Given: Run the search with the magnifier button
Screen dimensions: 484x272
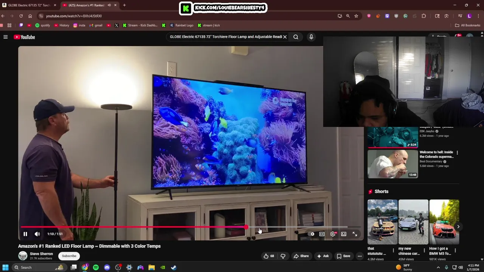Looking at the screenshot, I should 296,37.
